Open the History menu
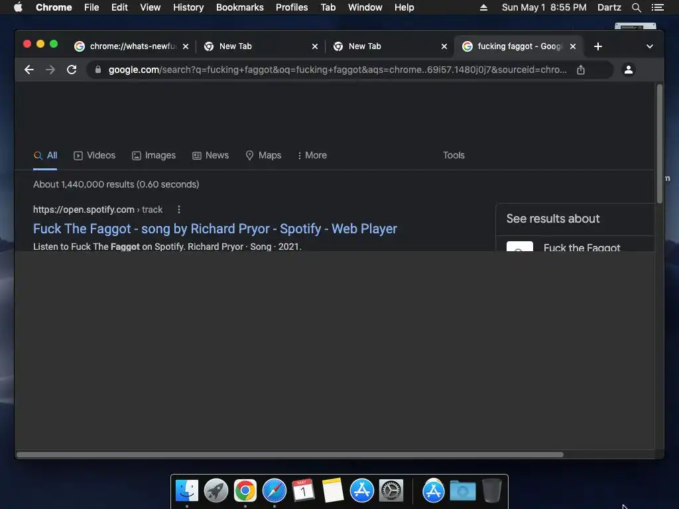The width and height of the screenshot is (679, 509). click(188, 7)
